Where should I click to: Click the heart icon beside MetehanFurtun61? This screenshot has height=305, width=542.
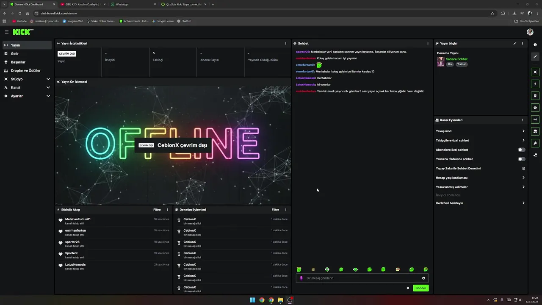pyautogui.click(x=61, y=221)
